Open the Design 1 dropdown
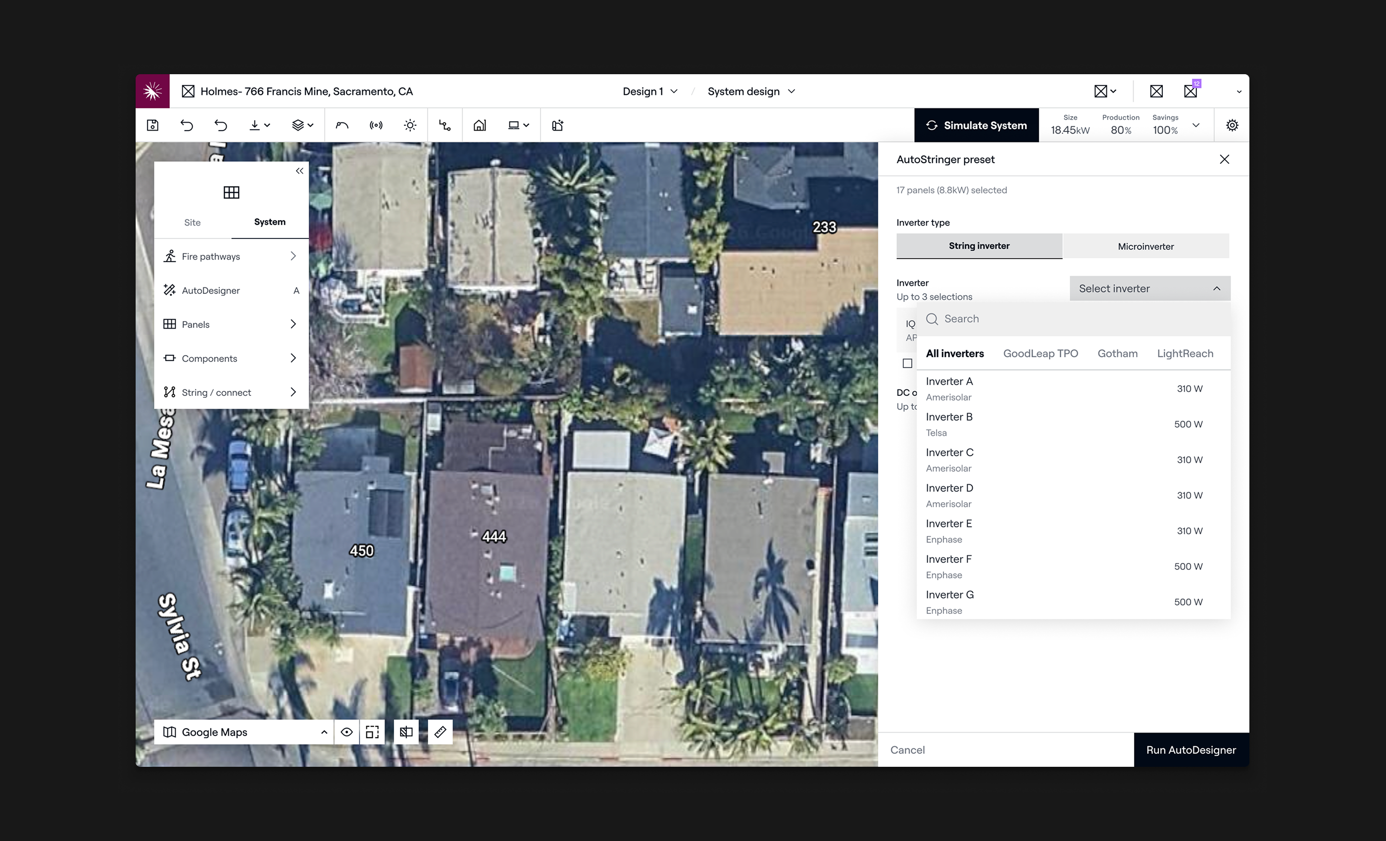 (x=649, y=91)
